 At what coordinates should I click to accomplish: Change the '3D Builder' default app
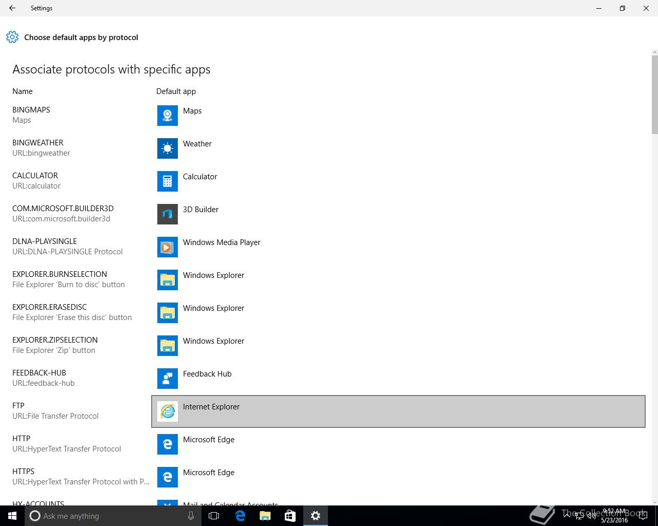(200, 210)
